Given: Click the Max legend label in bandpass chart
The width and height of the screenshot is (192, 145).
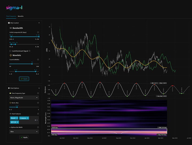Looking at the screenshot, I should (x=163, y=83).
